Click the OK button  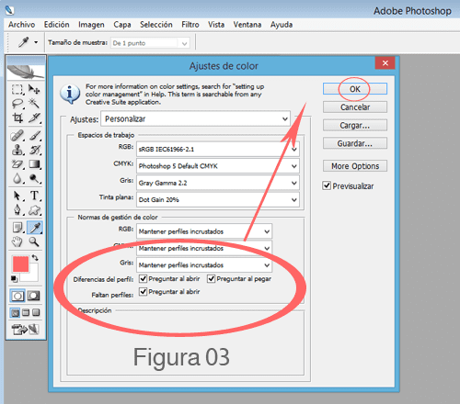coord(355,89)
